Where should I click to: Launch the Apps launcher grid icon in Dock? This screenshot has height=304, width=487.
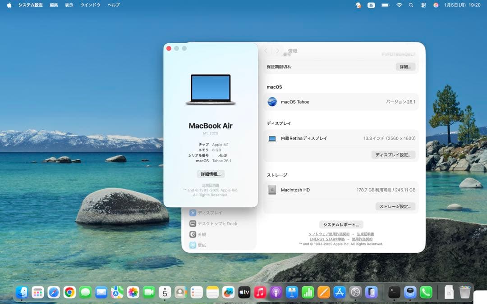click(x=38, y=292)
